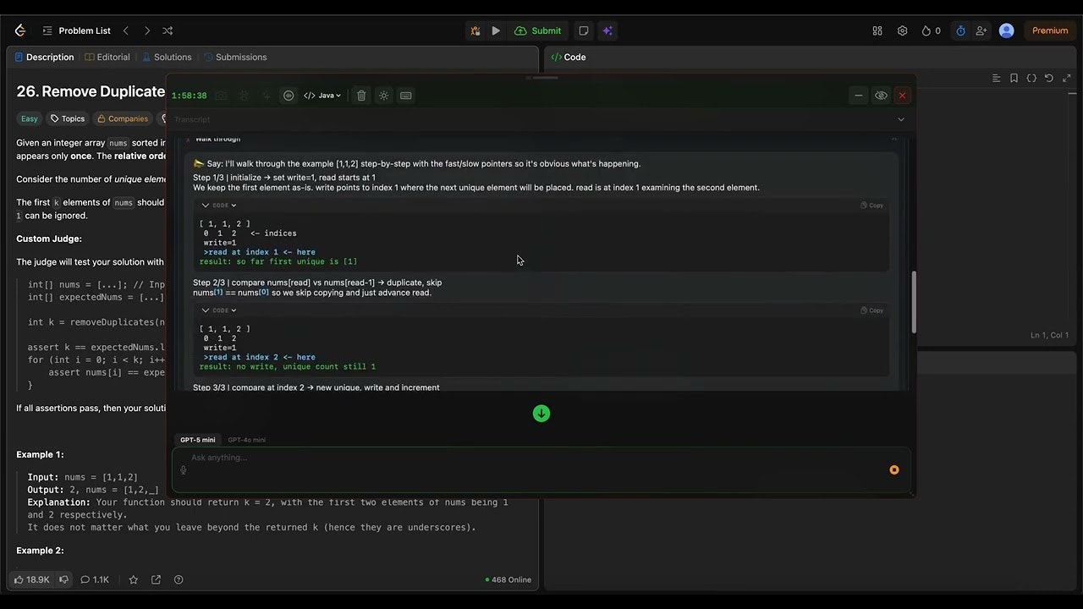The image size is (1083, 609).
Task: Open the Java language dropdown
Action: click(x=322, y=96)
